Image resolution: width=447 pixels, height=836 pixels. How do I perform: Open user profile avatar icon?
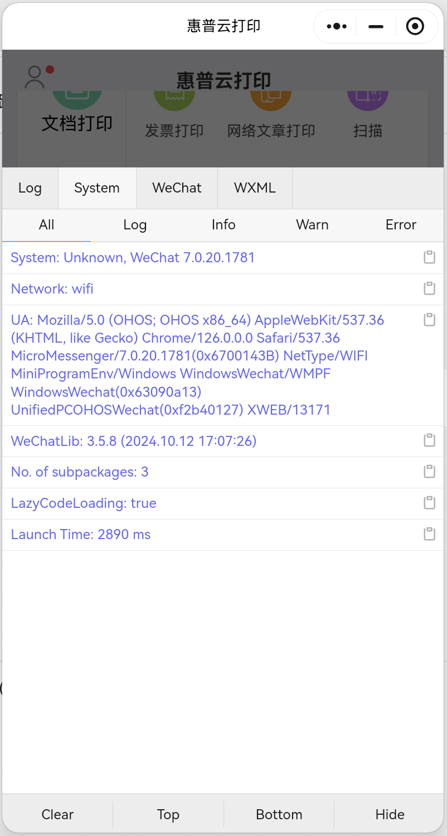click(x=35, y=77)
